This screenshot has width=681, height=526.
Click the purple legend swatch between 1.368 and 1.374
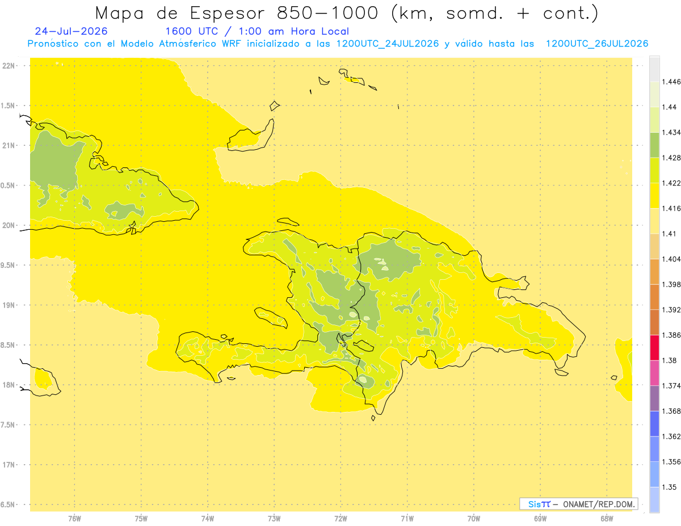[x=654, y=398]
